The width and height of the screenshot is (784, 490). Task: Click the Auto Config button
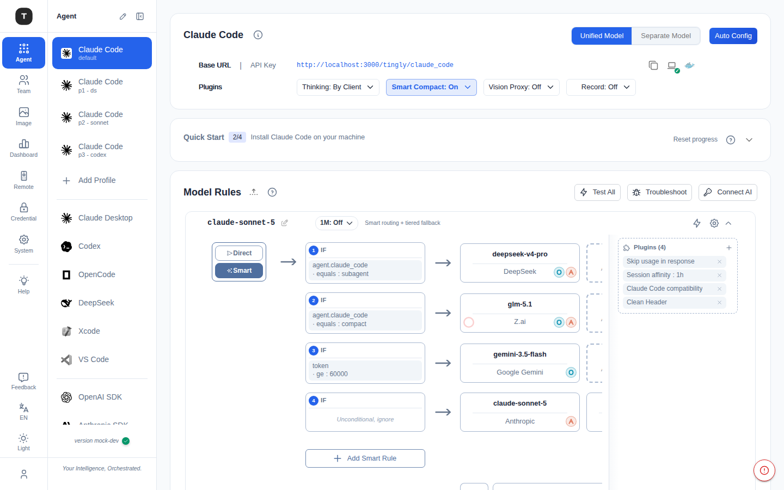(x=733, y=36)
